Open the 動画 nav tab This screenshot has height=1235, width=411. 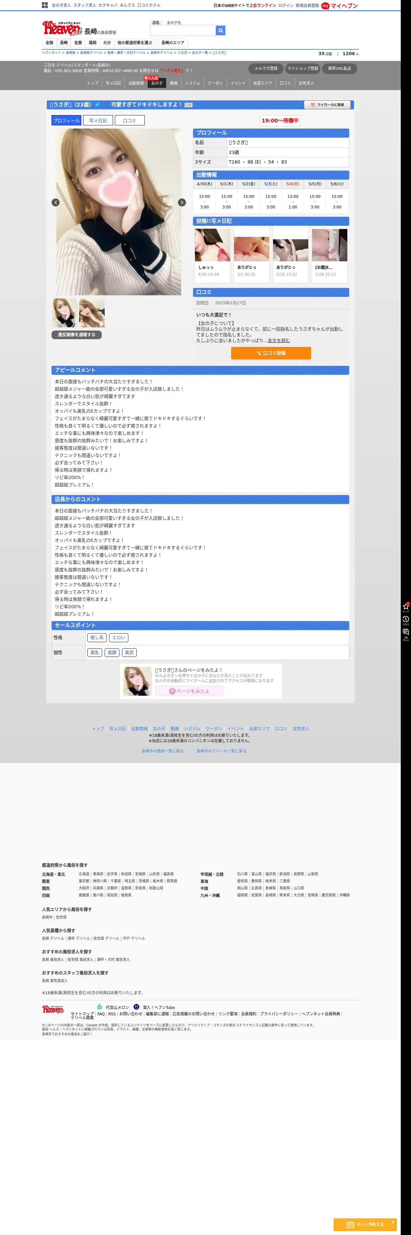point(174,83)
